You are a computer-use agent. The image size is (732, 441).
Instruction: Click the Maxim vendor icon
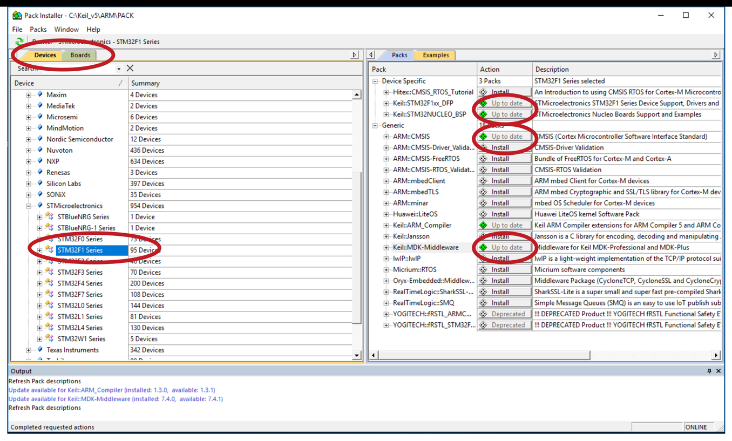(x=40, y=94)
